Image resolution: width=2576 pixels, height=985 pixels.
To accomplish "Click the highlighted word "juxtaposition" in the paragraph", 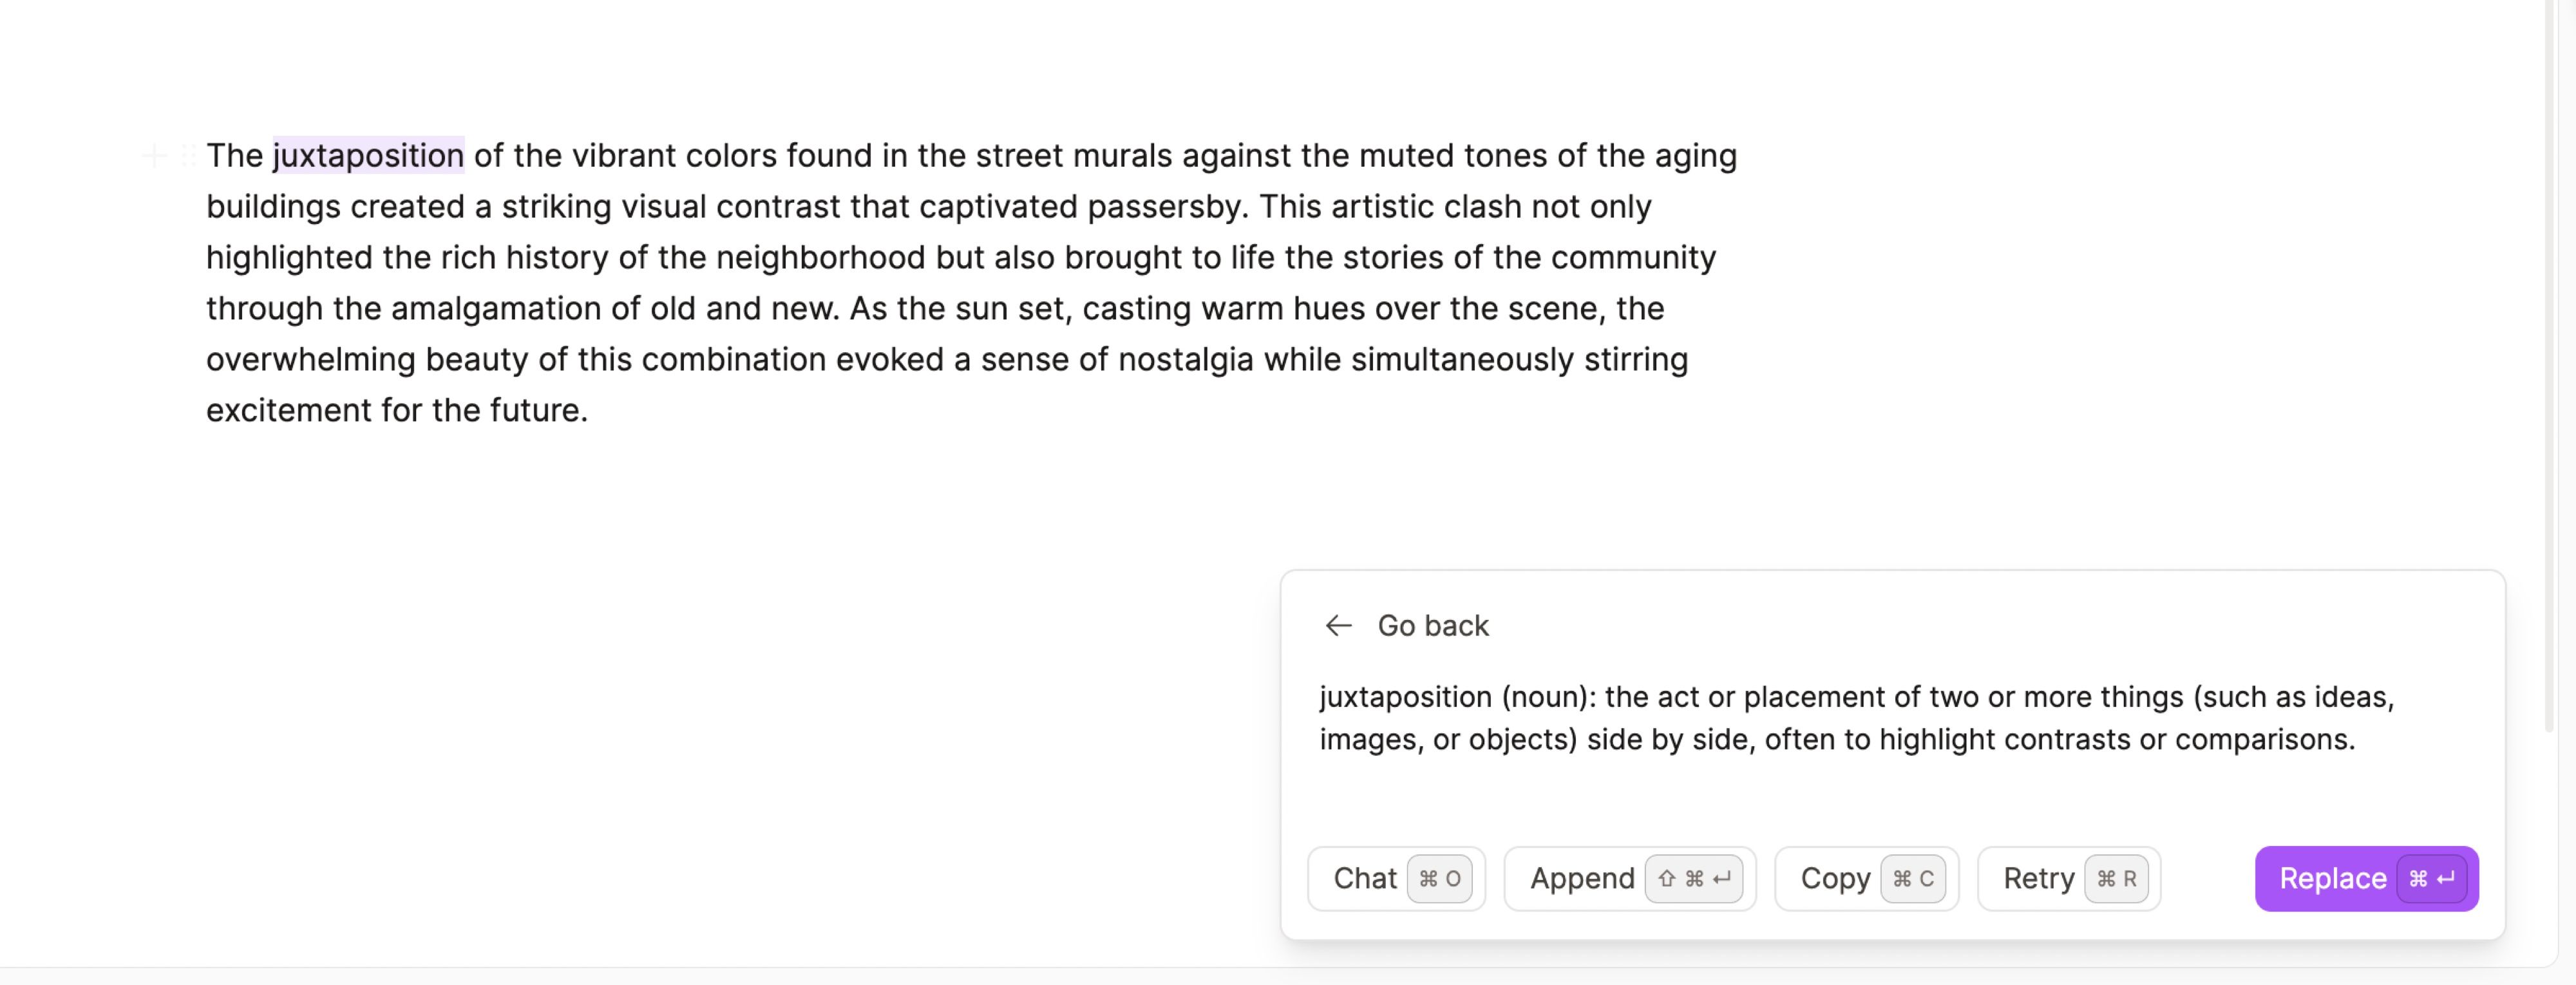I will [368, 156].
